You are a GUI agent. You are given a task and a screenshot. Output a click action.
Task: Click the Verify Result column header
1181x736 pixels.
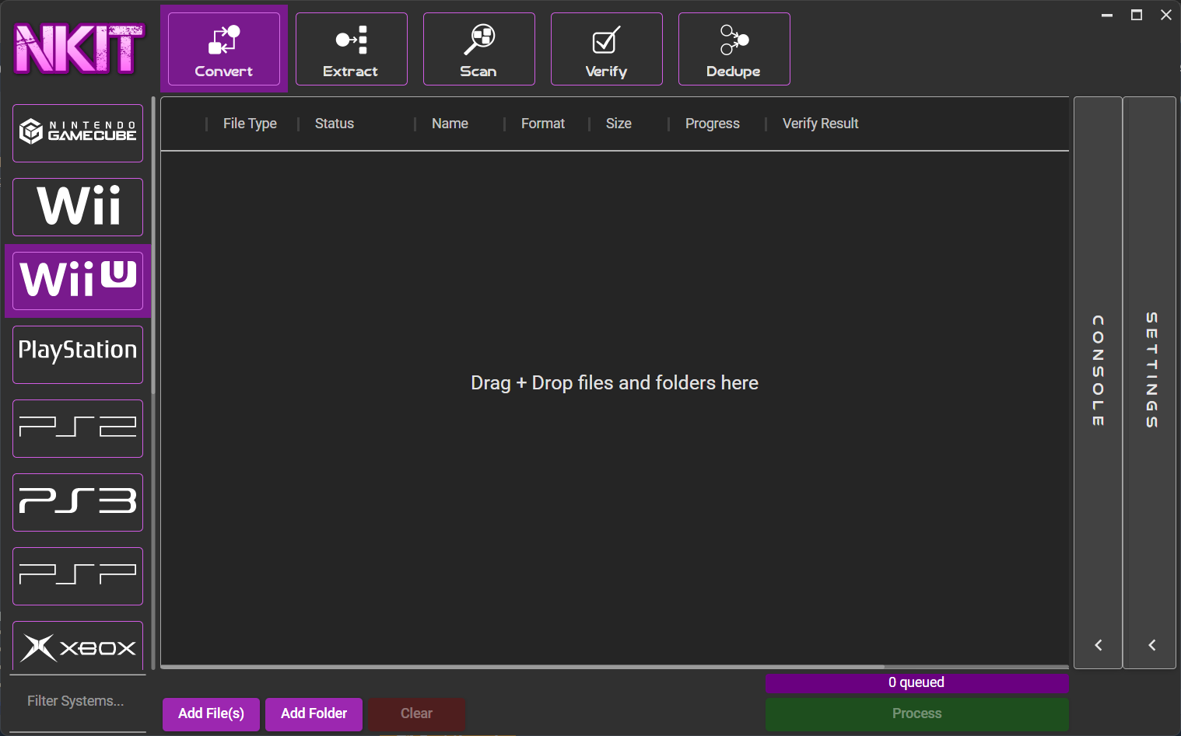tap(821, 124)
